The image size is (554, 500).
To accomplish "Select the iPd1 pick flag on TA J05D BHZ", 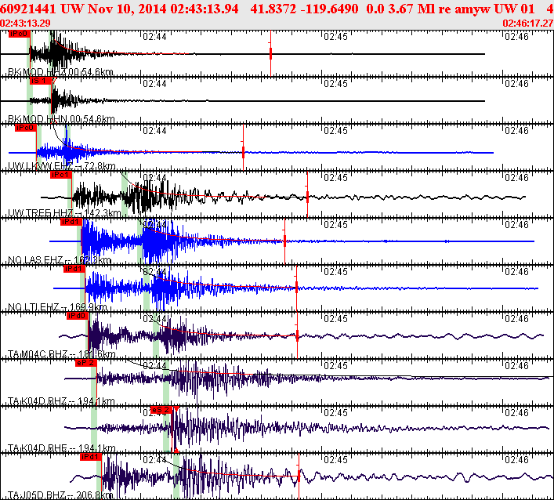I will [91, 457].
